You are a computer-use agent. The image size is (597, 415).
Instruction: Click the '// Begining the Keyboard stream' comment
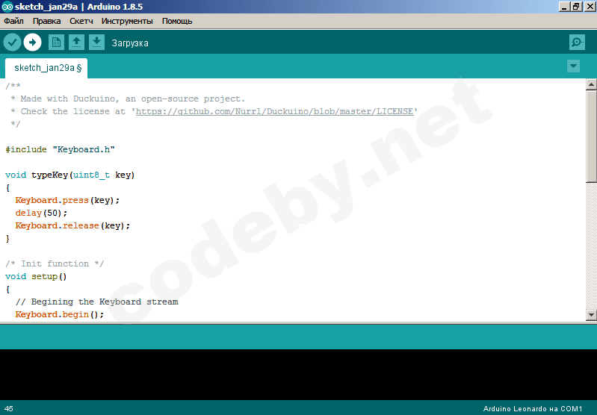pyautogui.click(x=96, y=302)
